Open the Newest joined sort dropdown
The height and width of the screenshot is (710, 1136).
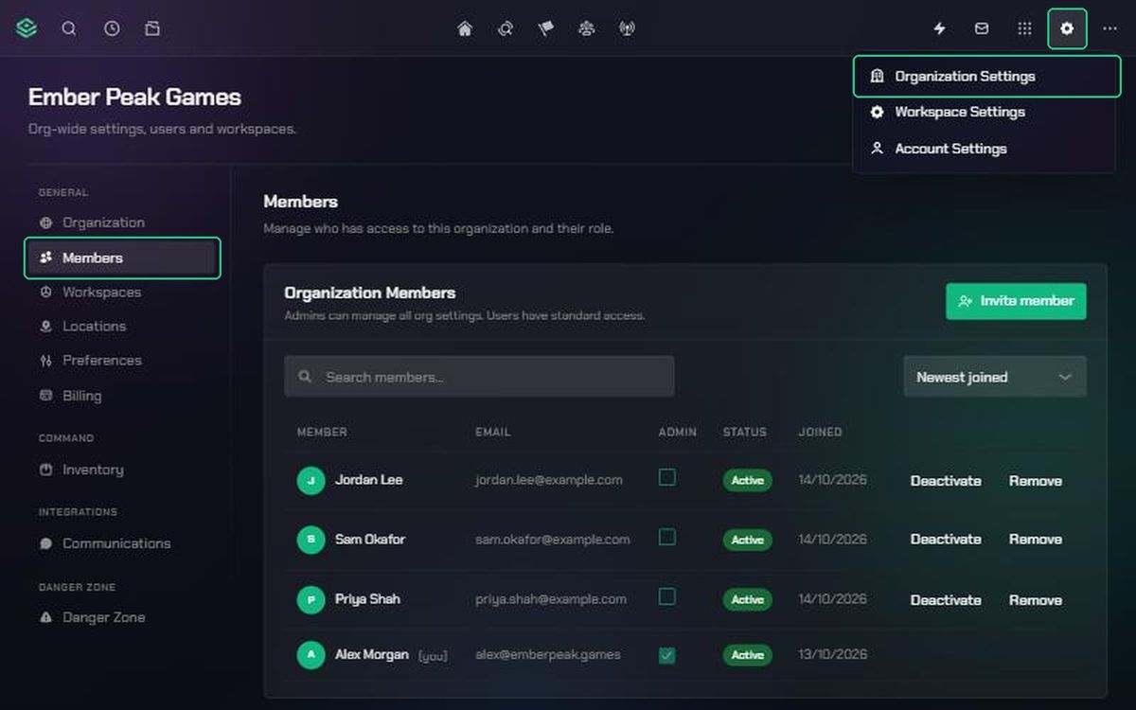click(995, 377)
